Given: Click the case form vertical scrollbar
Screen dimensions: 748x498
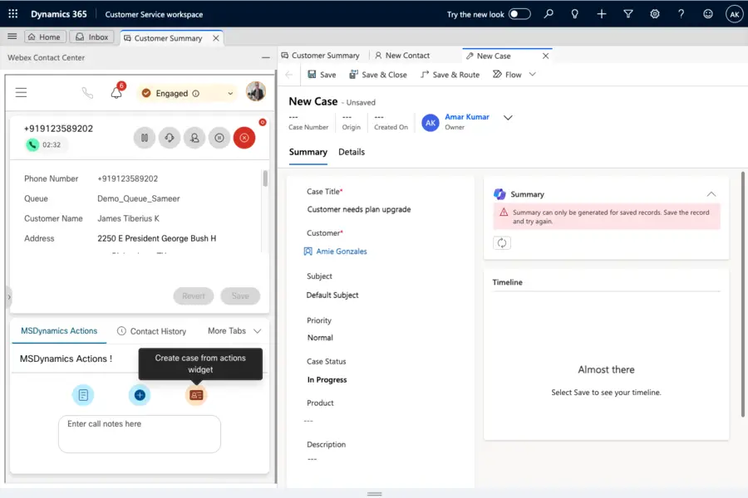Looking at the screenshot, I should tap(742, 294).
